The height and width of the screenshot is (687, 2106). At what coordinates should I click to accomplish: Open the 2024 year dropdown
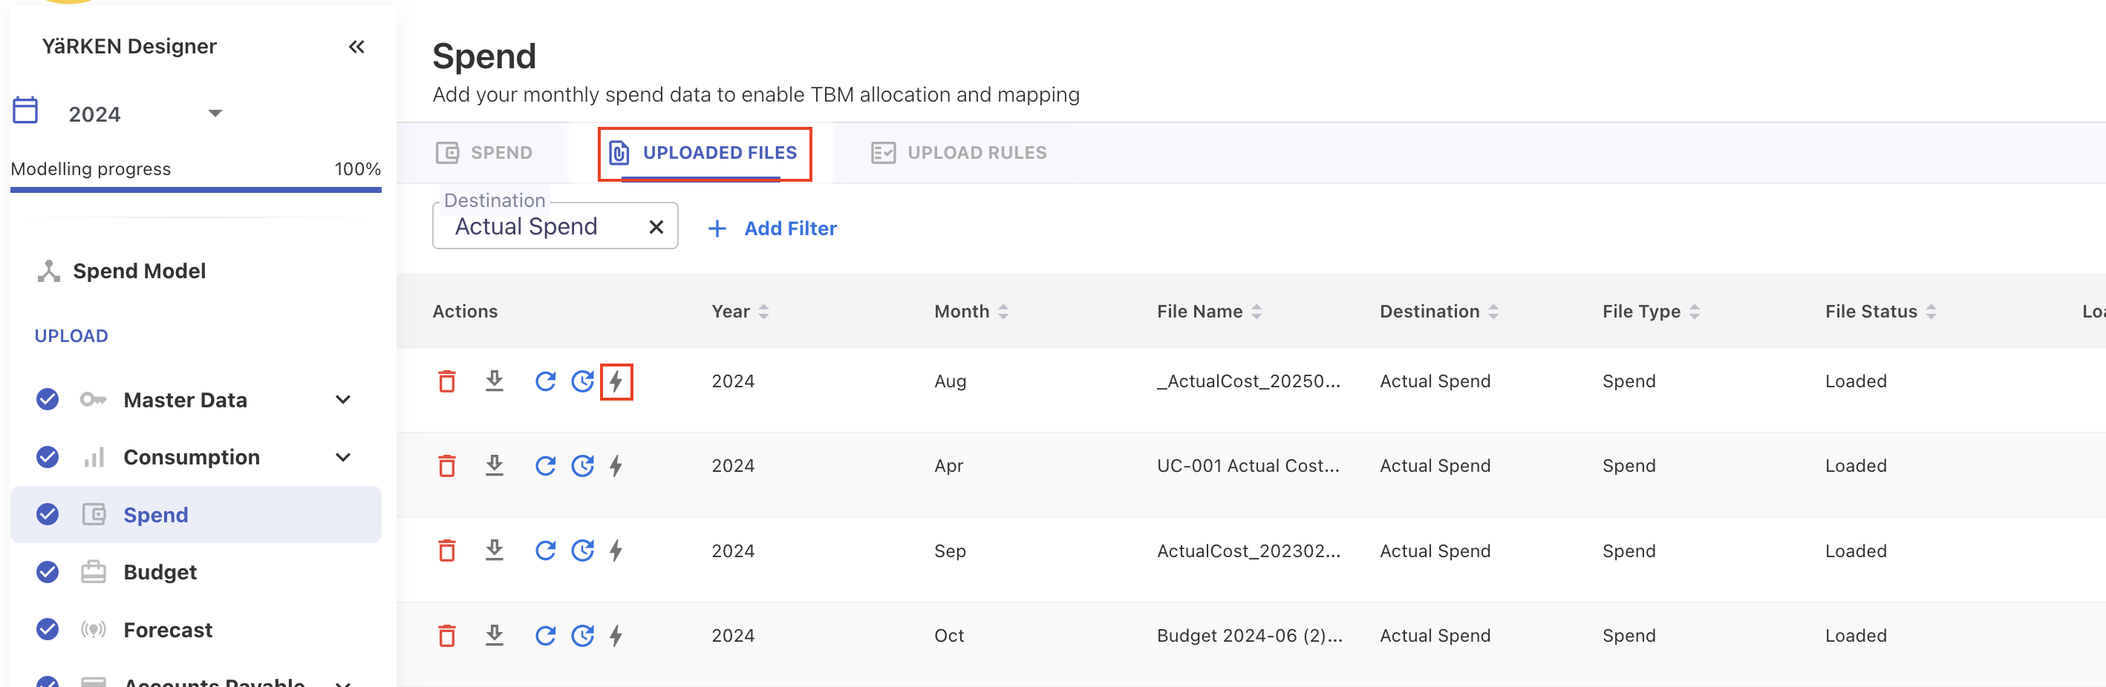click(x=214, y=113)
